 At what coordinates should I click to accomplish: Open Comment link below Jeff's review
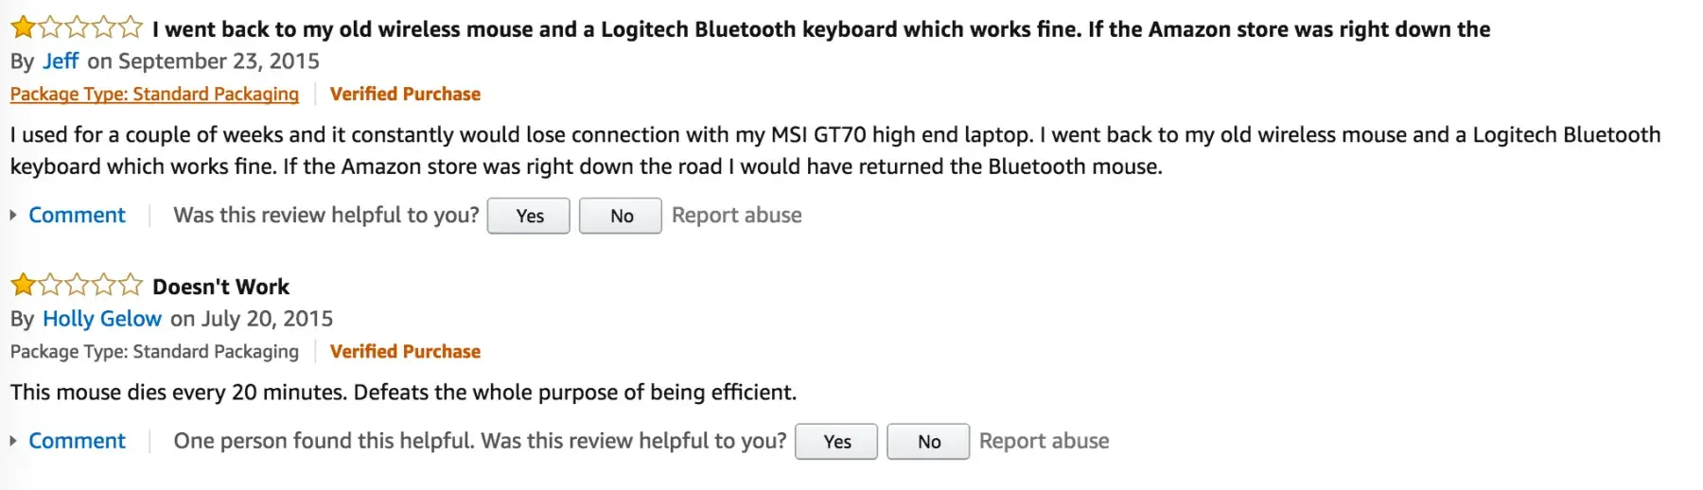(x=77, y=216)
